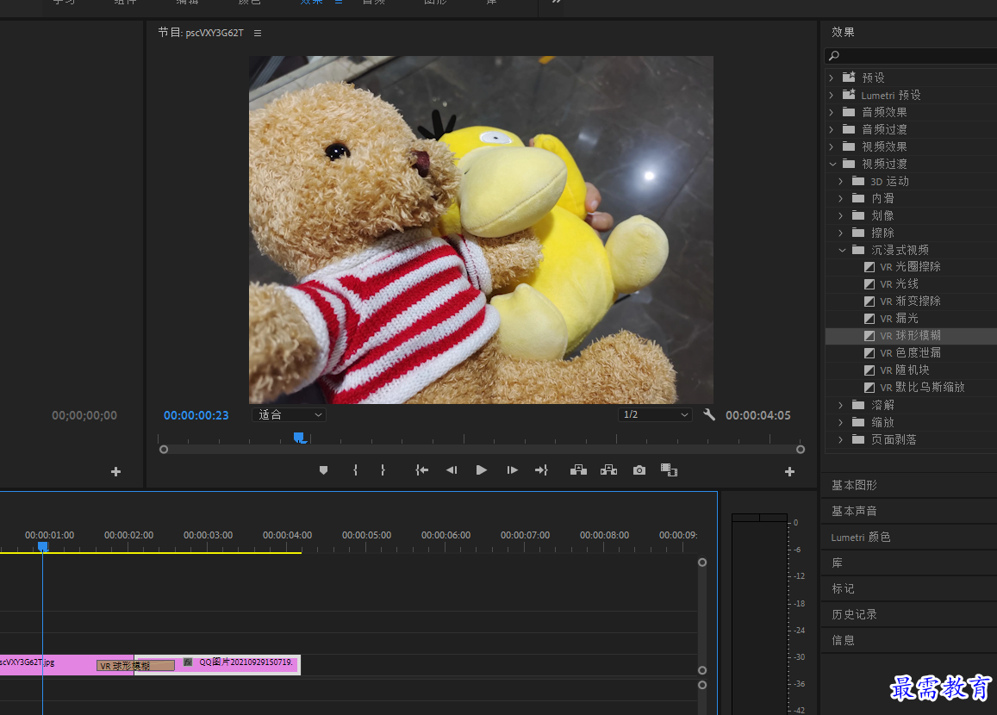The height and width of the screenshot is (715, 997).
Task: Expand the 预设 folder
Action: (832, 78)
